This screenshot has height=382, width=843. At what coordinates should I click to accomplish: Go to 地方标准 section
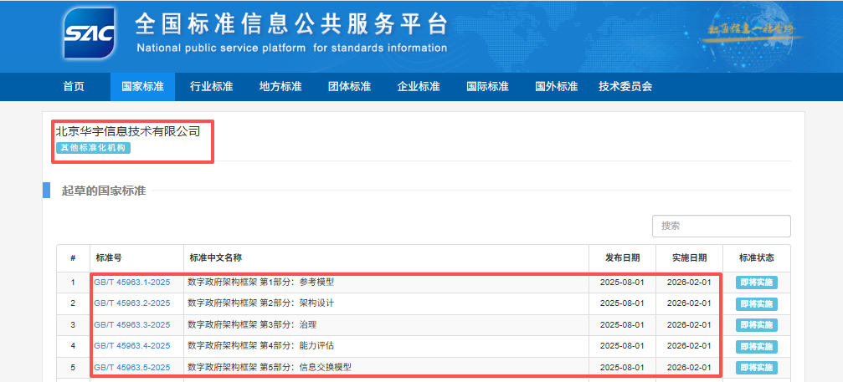280,87
